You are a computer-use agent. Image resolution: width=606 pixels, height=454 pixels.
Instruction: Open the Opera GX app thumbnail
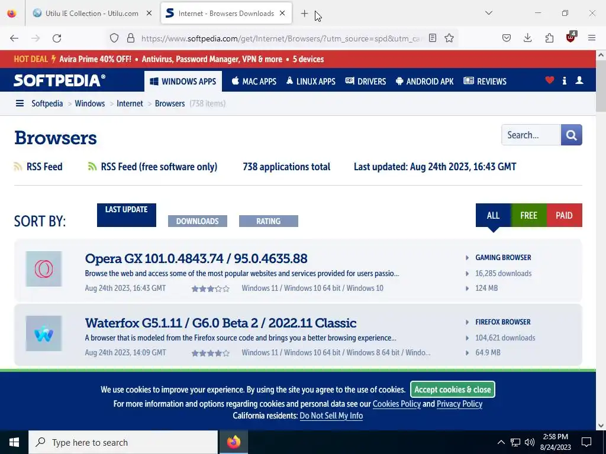pos(44,269)
